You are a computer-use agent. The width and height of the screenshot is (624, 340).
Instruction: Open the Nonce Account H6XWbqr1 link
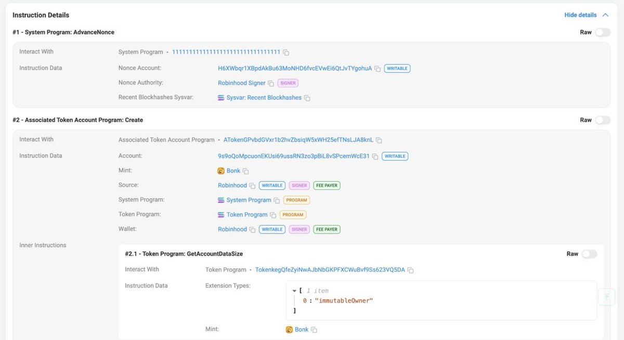pos(295,68)
